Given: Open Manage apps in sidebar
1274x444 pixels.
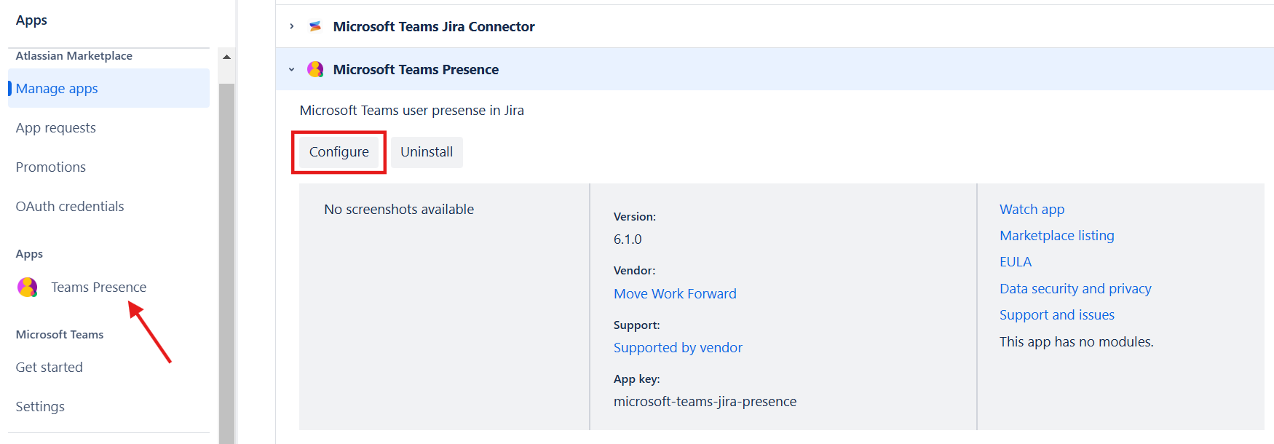Looking at the screenshot, I should click(57, 89).
